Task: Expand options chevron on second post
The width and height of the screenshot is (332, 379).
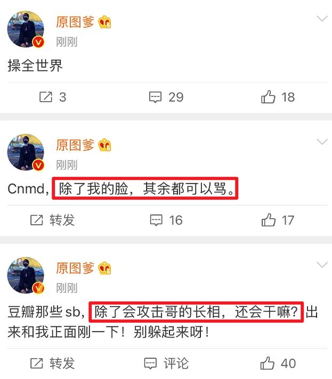Action: (x=322, y=142)
